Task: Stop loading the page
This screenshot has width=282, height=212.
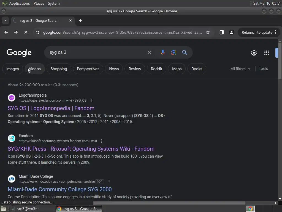Action: (26, 32)
